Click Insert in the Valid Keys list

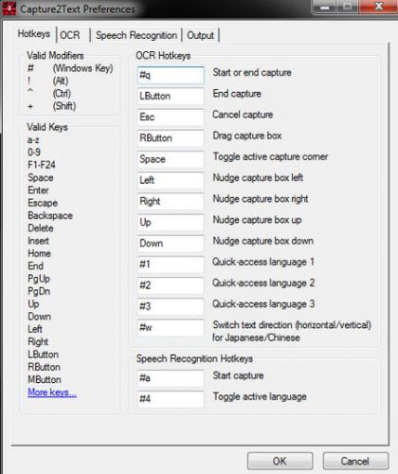tap(38, 241)
